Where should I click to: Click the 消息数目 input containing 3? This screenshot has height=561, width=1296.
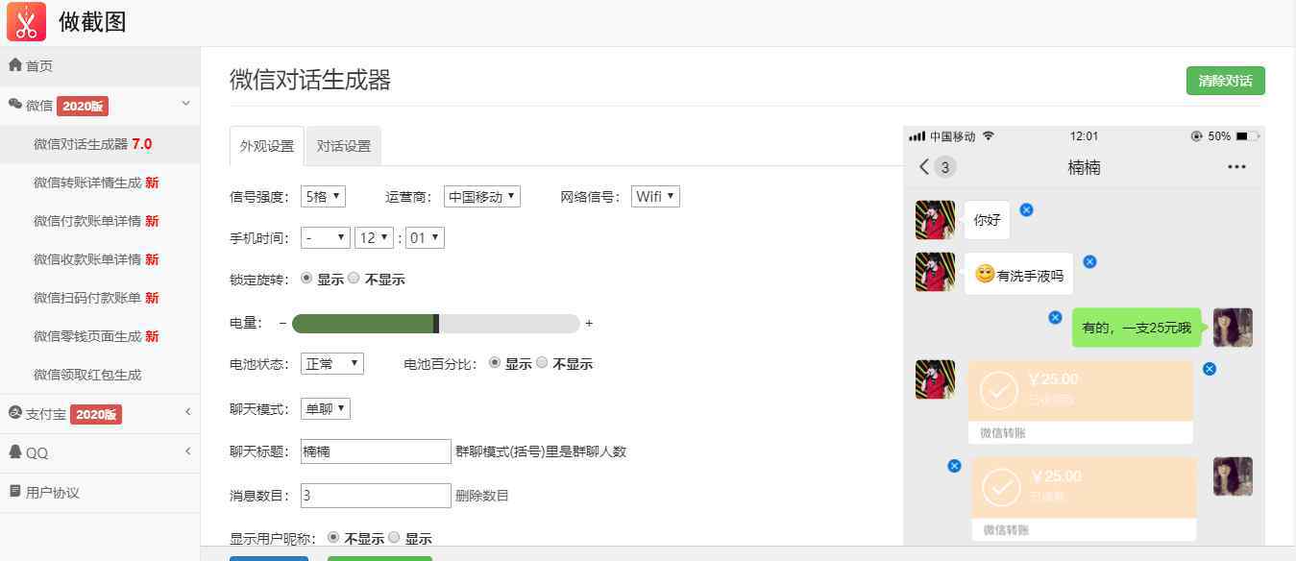(376, 496)
